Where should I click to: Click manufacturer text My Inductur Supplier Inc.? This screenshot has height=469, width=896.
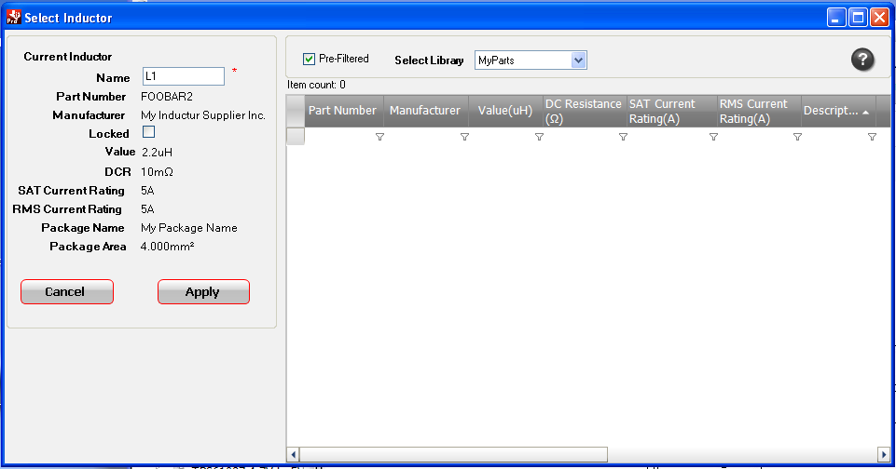click(x=203, y=115)
